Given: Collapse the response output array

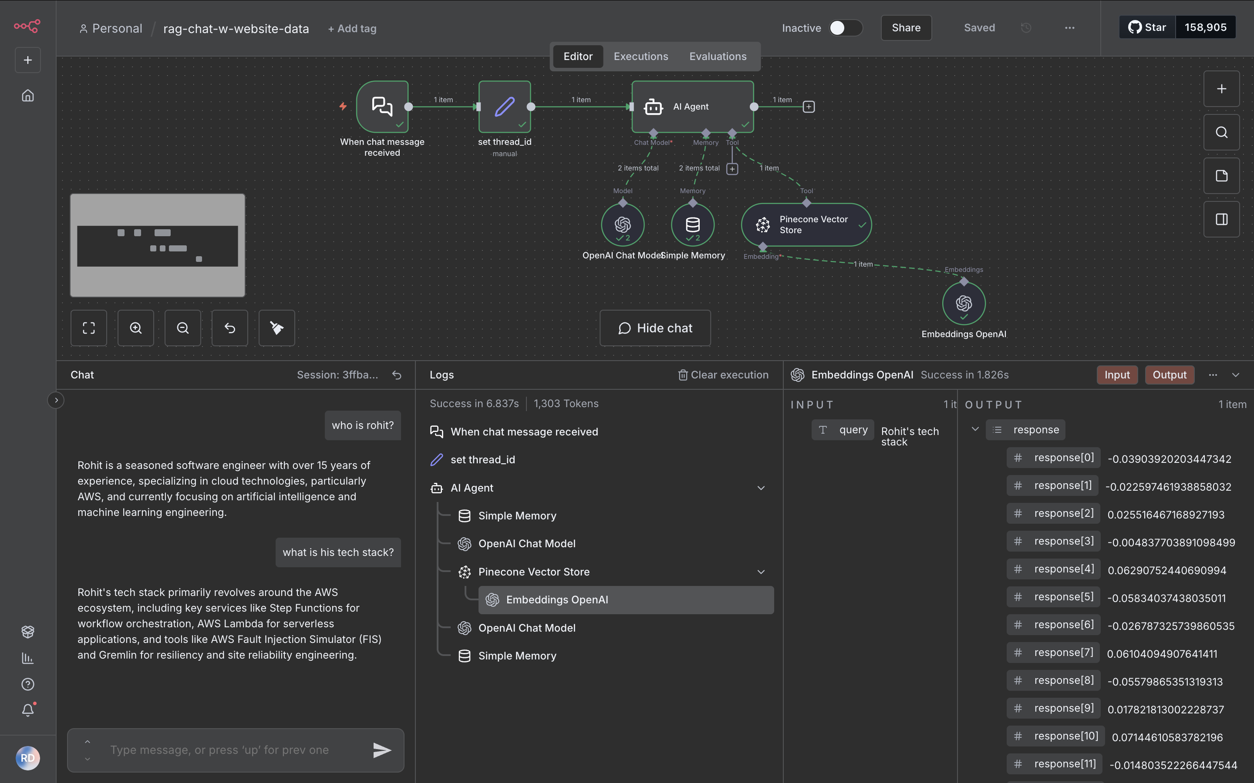Looking at the screenshot, I should click(x=975, y=429).
